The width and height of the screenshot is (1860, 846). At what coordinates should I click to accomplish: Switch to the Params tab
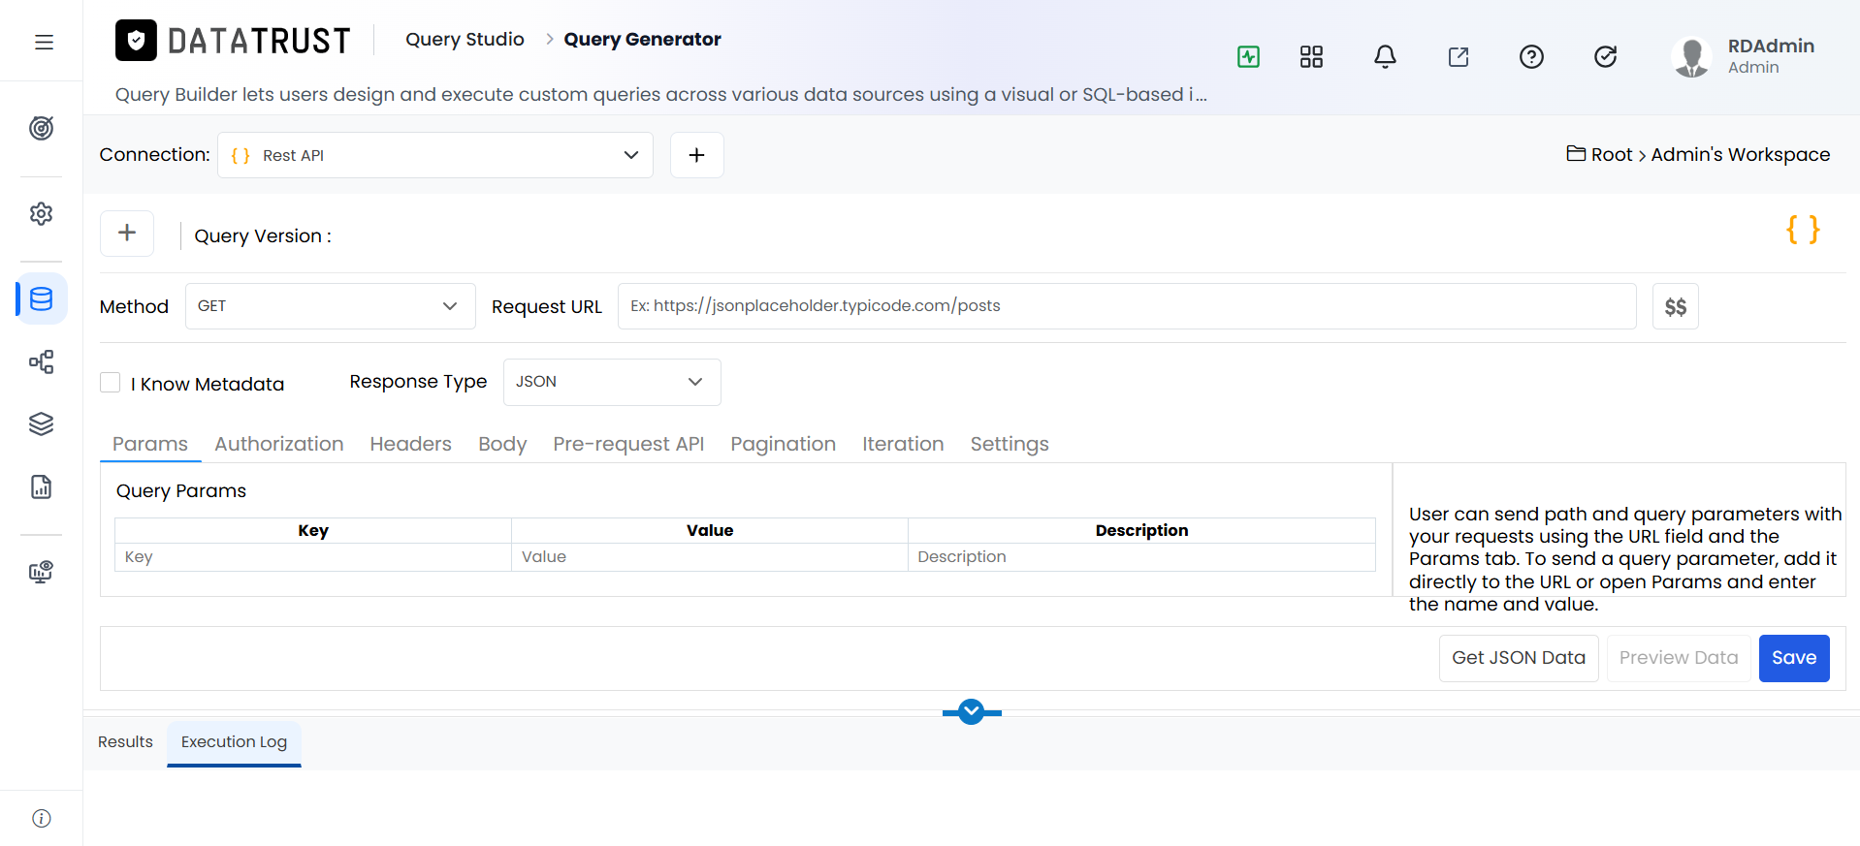click(150, 444)
